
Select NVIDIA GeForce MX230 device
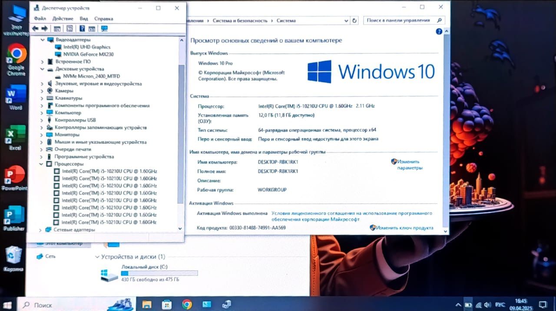(x=89, y=54)
